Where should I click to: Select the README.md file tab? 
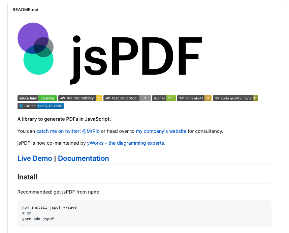point(25,10)
